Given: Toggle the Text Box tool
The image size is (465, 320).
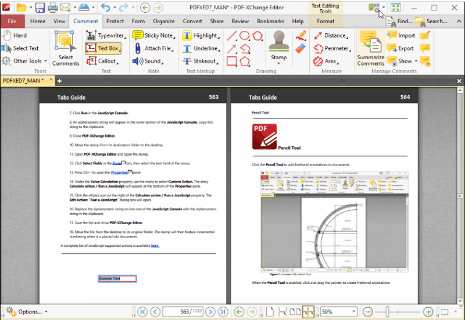Looking at the screenshot, I should click(103, 48).
